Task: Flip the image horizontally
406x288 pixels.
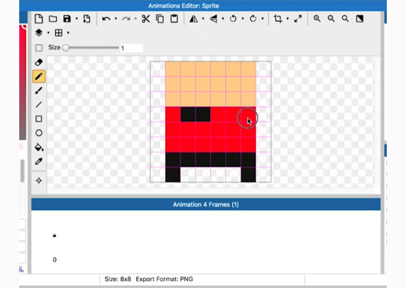Action: [193, 19]
